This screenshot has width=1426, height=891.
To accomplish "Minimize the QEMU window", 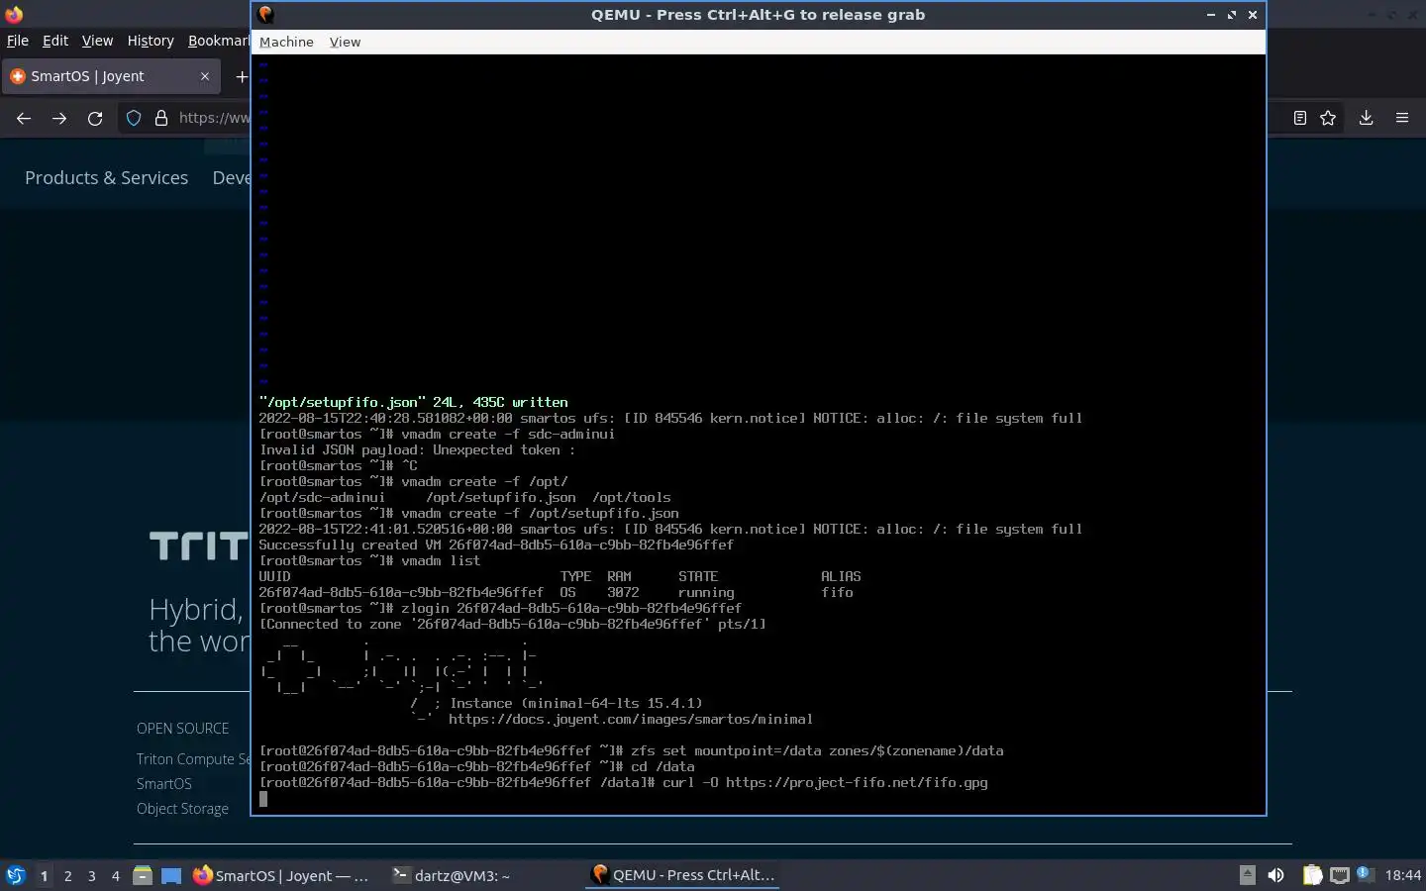I will pyautogui.click(x=1210, y=15).
